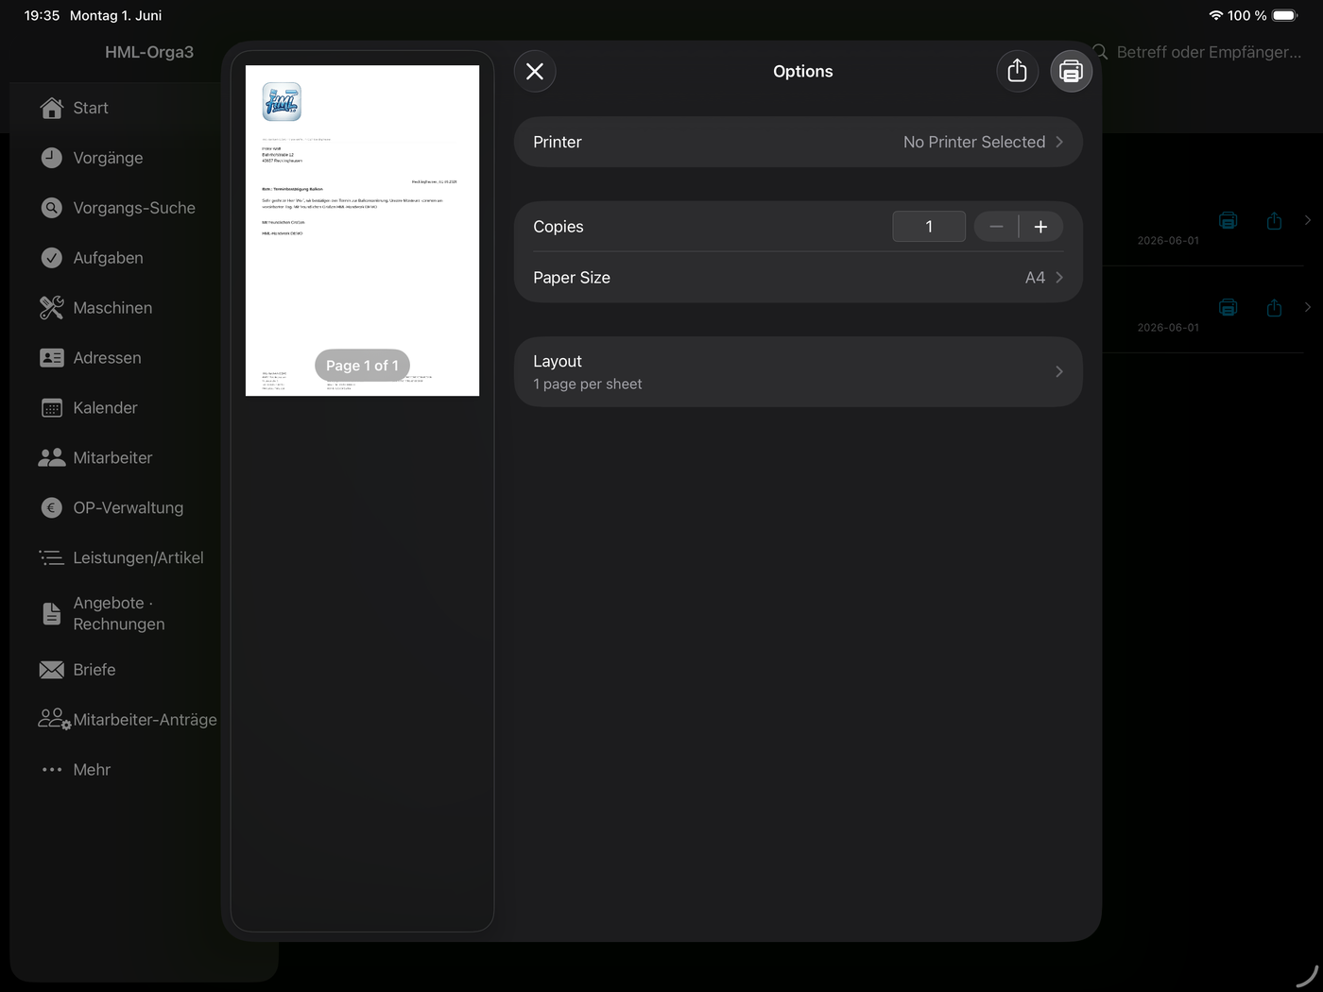Open Kalender in the sidebar
Image resolution: width=1323 pixels, height=992 pixels.
click(105, 408)
